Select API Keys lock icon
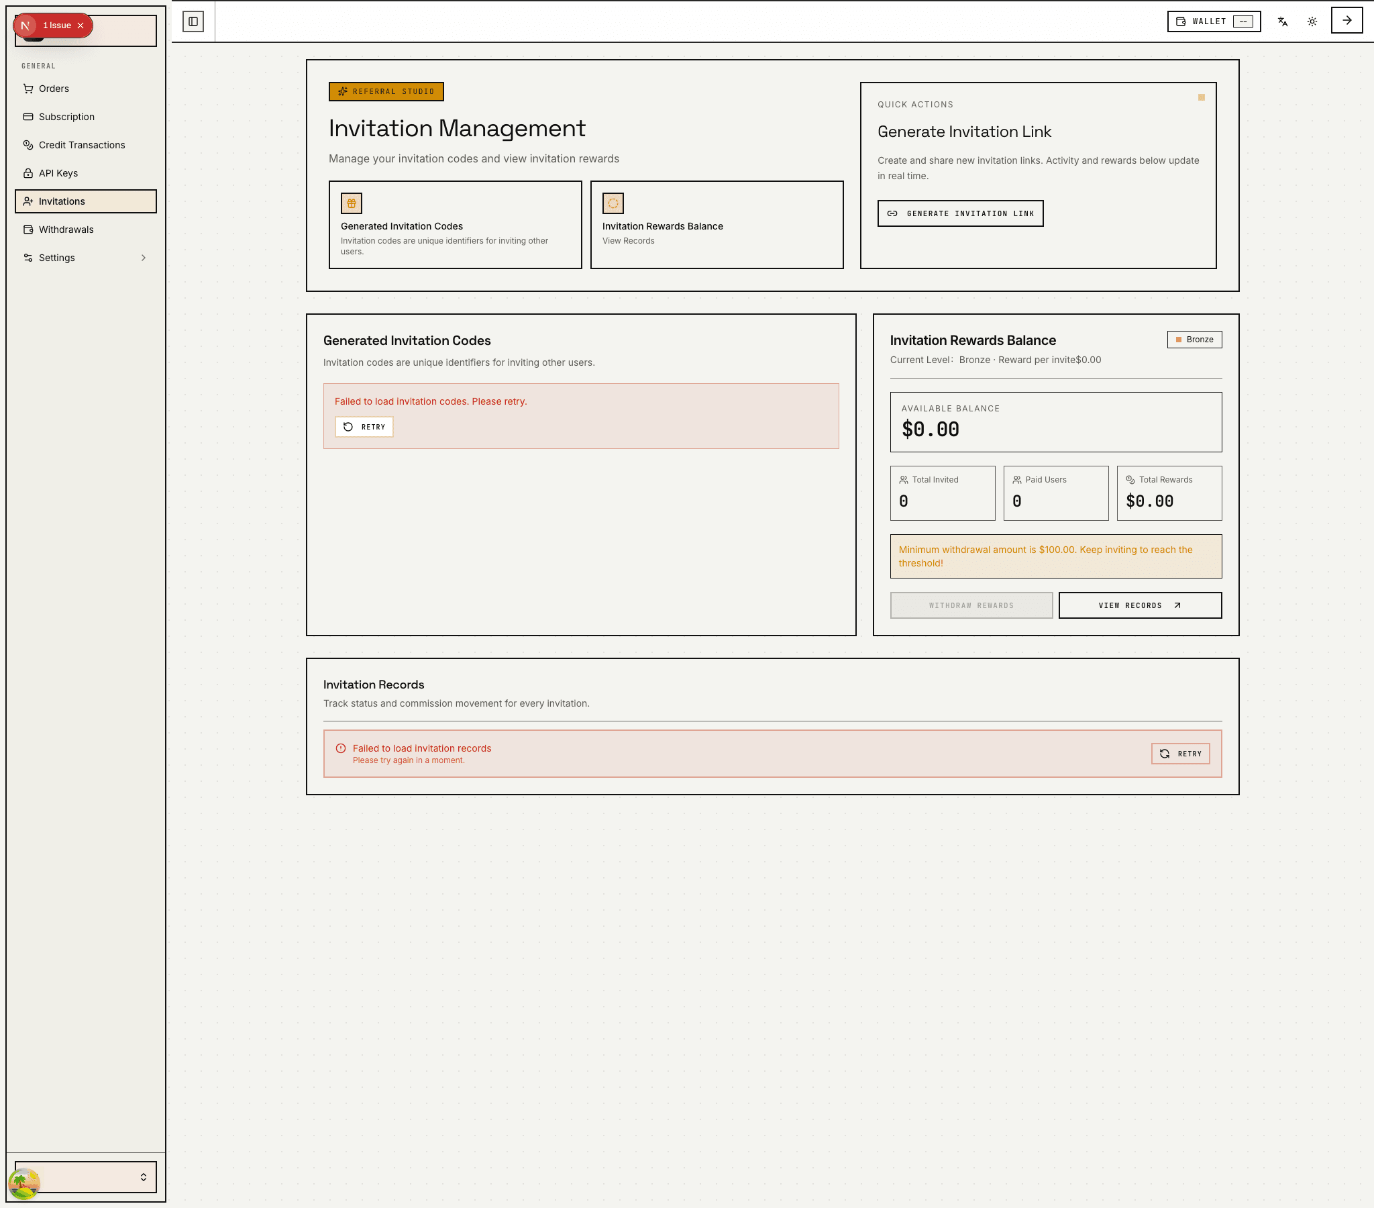Screen dimensions: 1374x1208 point(28,174)
